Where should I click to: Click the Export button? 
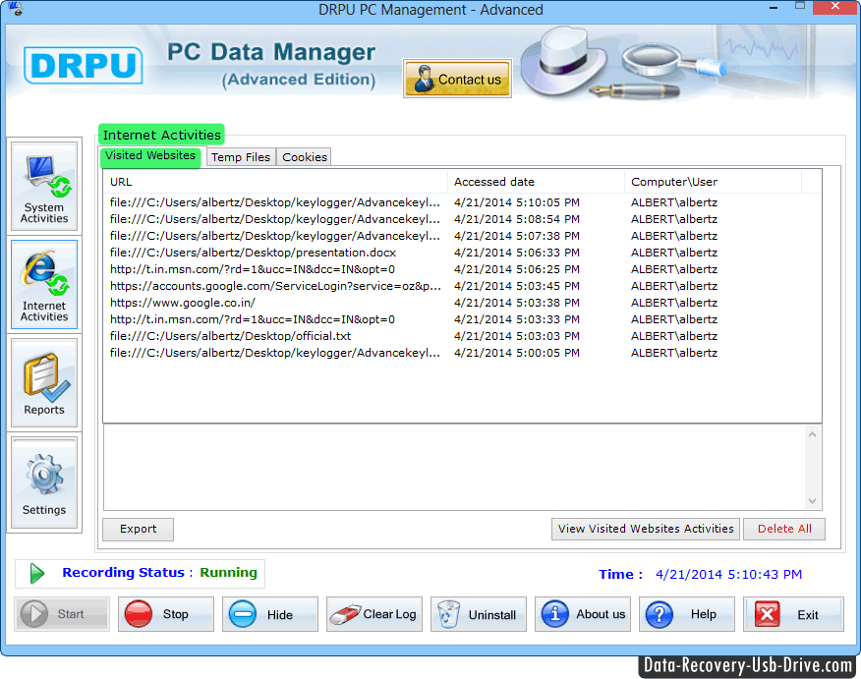(138, 529)
